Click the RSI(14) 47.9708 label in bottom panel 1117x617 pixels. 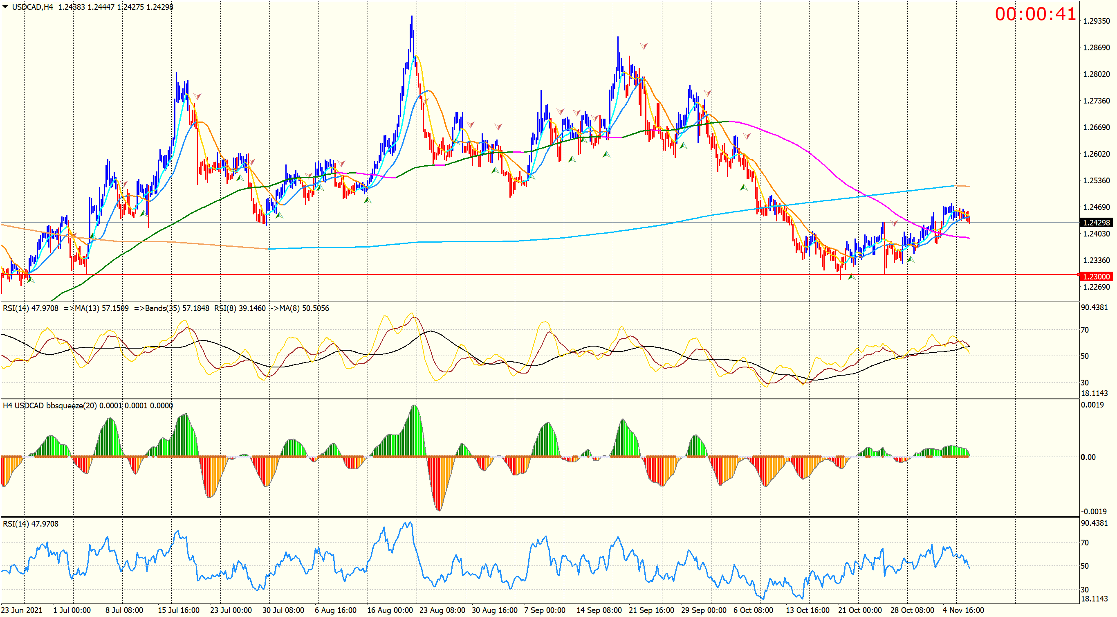pyautogui.click(x=30, y=524)
